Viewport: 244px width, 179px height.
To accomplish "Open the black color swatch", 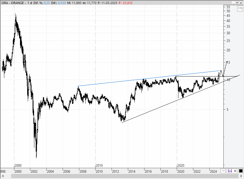I will tap(241, 171).
